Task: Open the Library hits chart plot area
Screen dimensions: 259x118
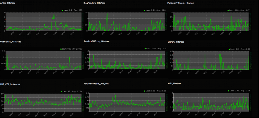Action: [211, 60]
